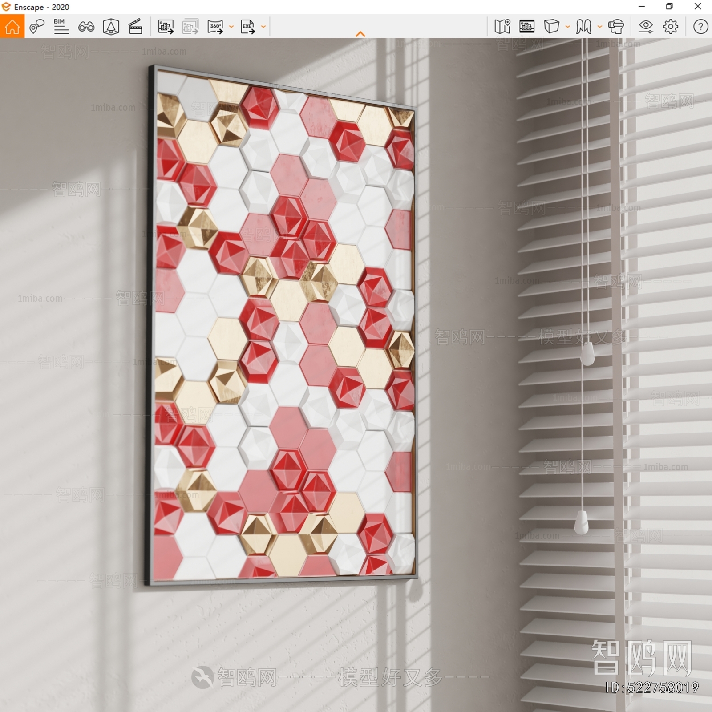Click the orange Home icon

12,26
